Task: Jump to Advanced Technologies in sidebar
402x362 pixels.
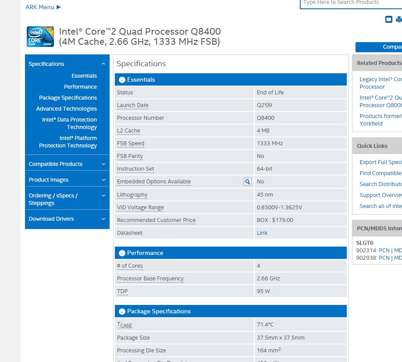Action: tap(66, 109)
